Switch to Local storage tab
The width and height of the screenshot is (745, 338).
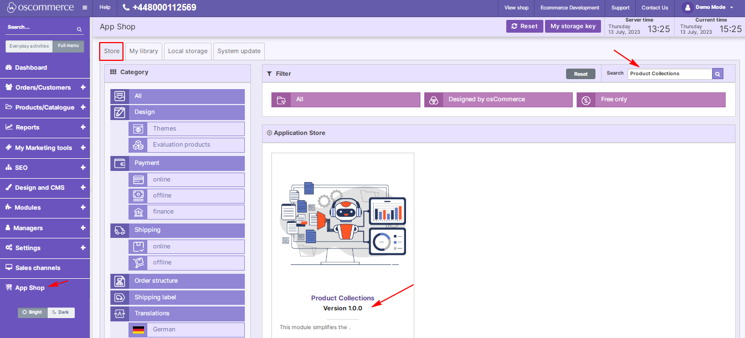(x=188, y=51)
